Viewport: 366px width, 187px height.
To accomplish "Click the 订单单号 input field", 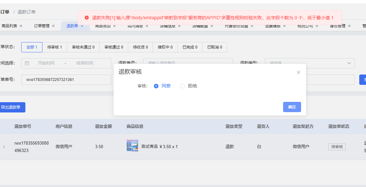I will click(66, 80).
